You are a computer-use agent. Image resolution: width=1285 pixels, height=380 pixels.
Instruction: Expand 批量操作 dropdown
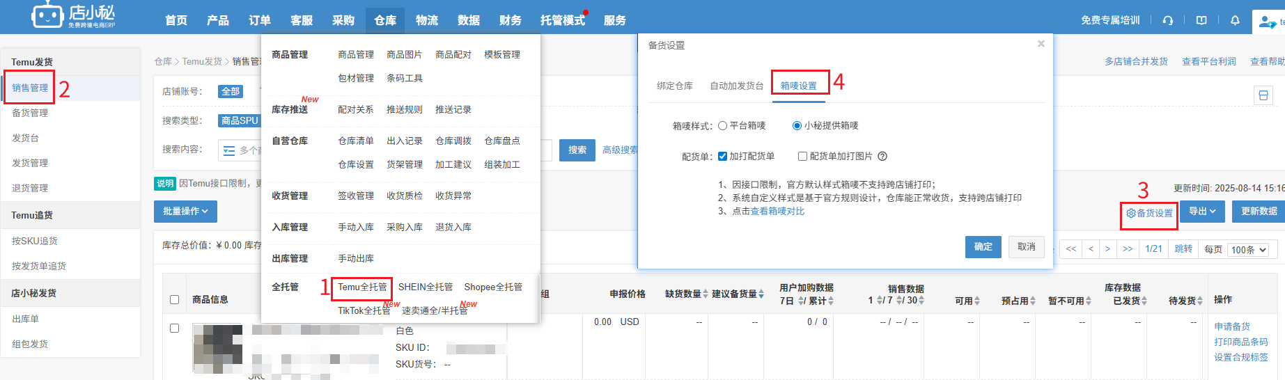click(185, 212)
